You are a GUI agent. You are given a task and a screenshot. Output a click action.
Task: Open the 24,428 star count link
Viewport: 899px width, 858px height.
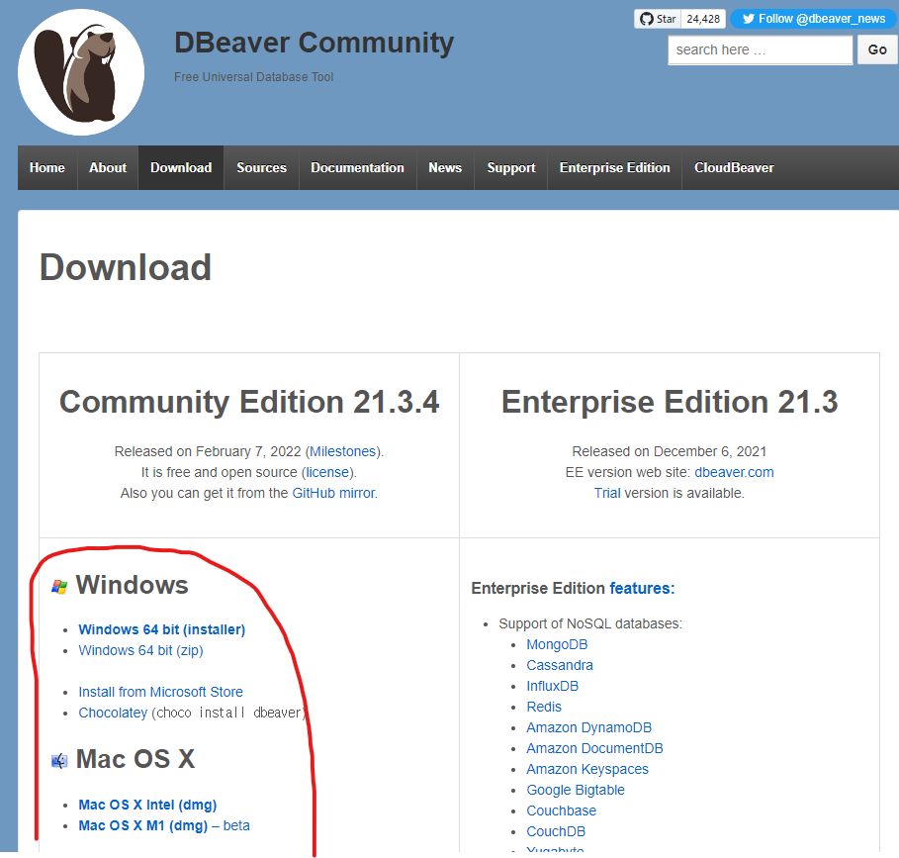pos(703,19)
